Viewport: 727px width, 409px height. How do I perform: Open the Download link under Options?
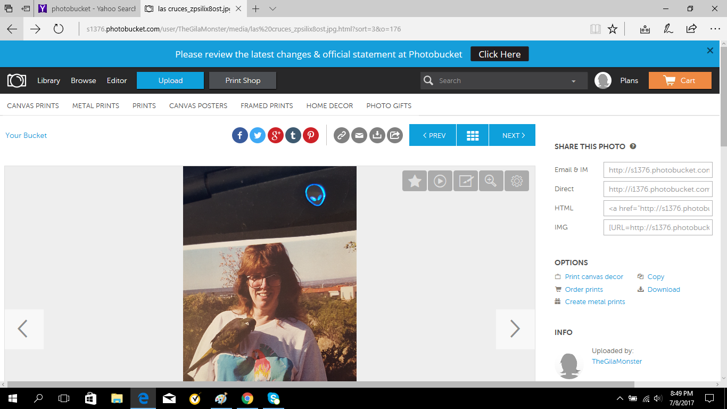[663, 289]
